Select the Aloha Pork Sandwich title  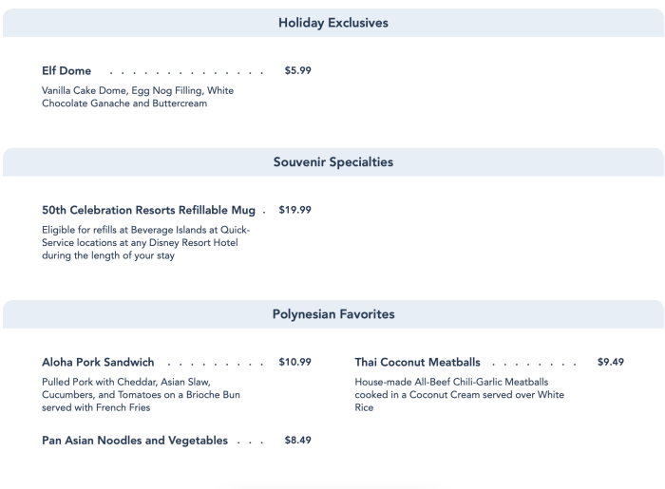(98, 363)
